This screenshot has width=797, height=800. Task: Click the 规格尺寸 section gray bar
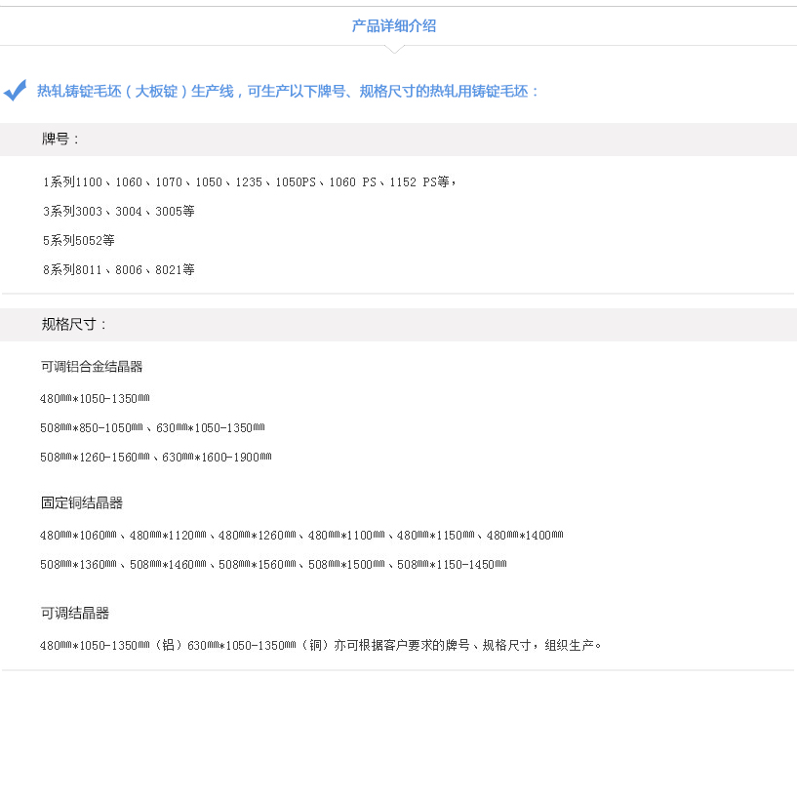click(398, 324)
